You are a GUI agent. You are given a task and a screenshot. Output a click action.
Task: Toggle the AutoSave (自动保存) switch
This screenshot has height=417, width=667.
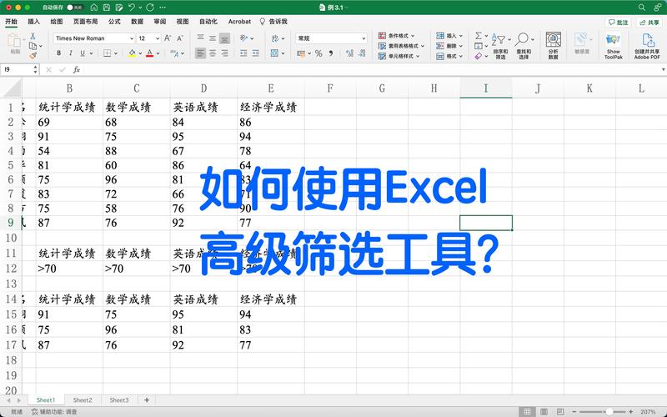[x=75, y=8]
